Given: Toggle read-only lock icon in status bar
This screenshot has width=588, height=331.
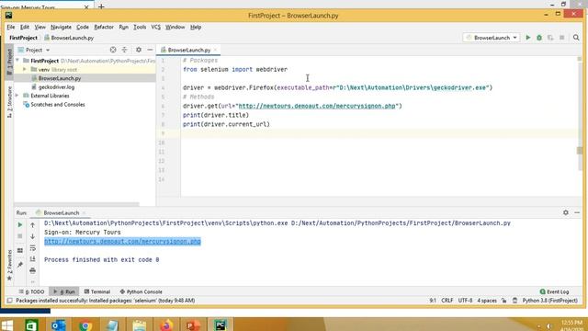Looking at the screenshot, I should pyautogui.click(x=504, y=301).
